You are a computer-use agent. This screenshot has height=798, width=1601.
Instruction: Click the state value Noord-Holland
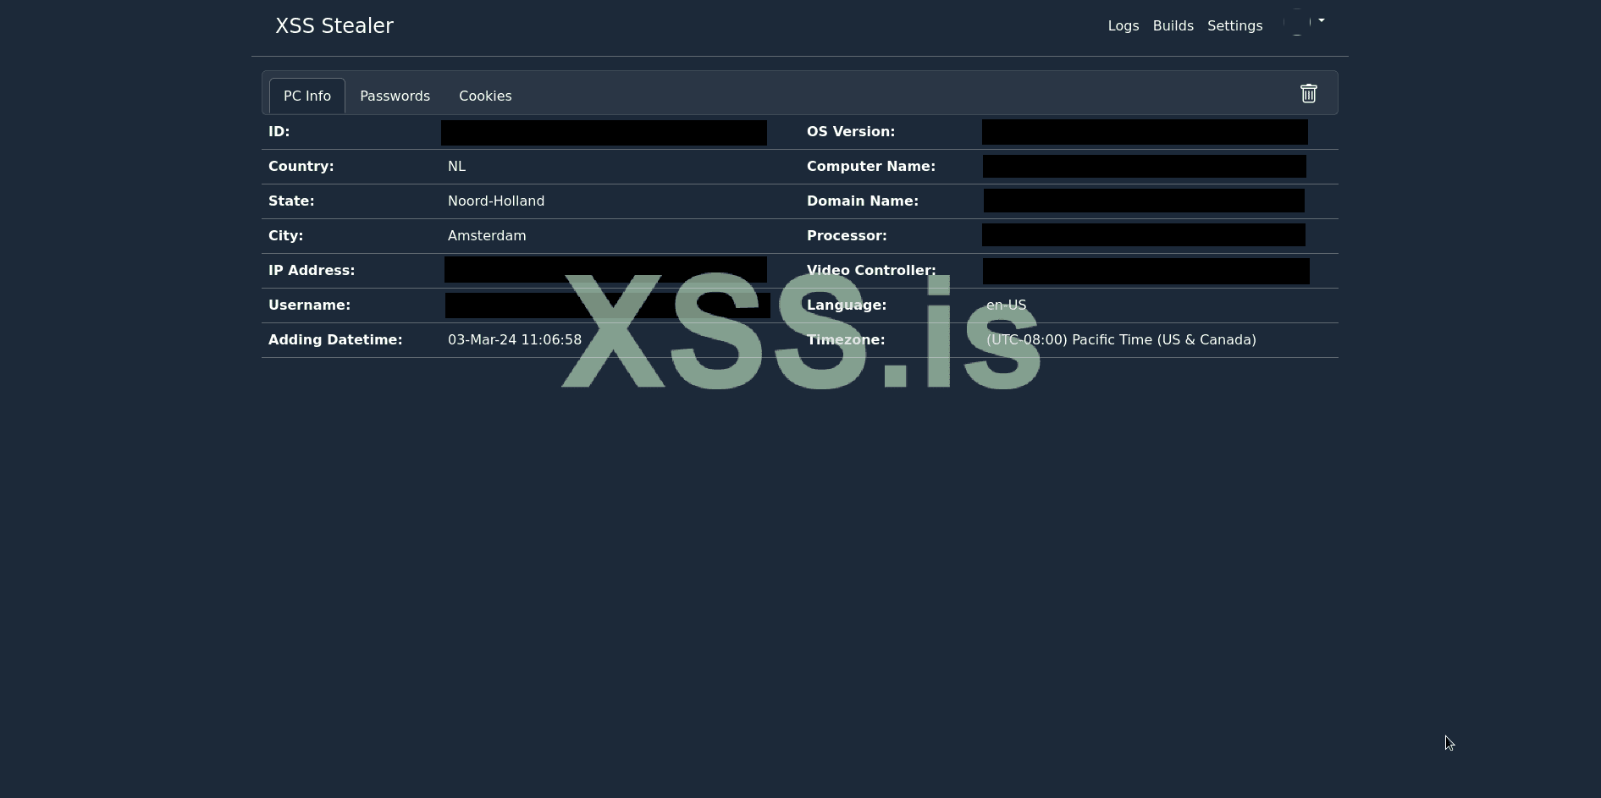[x=496, y=201]
